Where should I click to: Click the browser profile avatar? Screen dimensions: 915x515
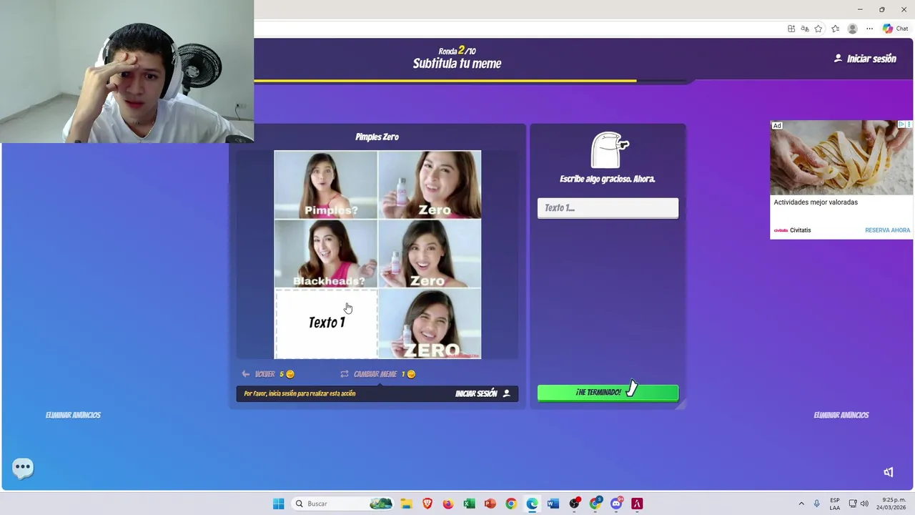pyautogui.click(x=852, y=29)
